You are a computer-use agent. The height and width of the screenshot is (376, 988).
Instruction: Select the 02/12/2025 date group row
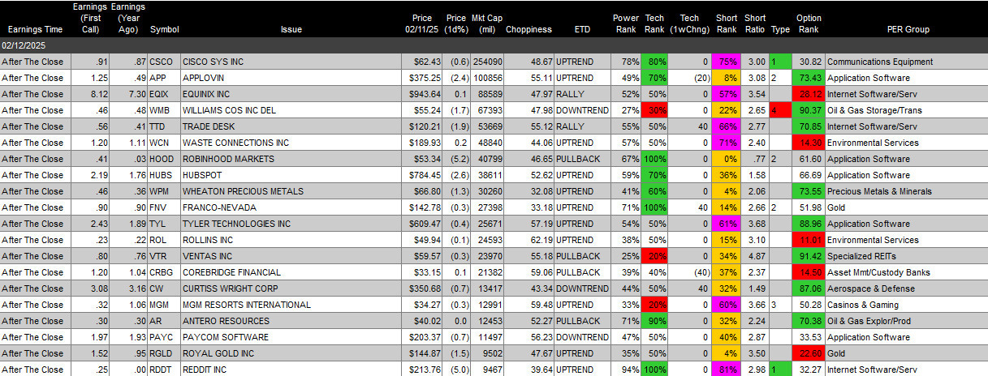[494, 45]
